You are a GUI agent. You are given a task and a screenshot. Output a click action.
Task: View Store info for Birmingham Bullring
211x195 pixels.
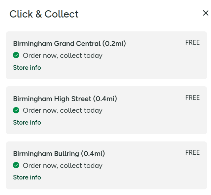(x=27, y=177)
